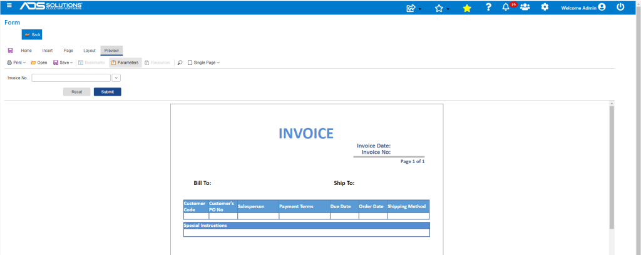Screen dimensions: 641x255
Task: Click the ADS Solutions logo
Action: (x=51, y=6)
